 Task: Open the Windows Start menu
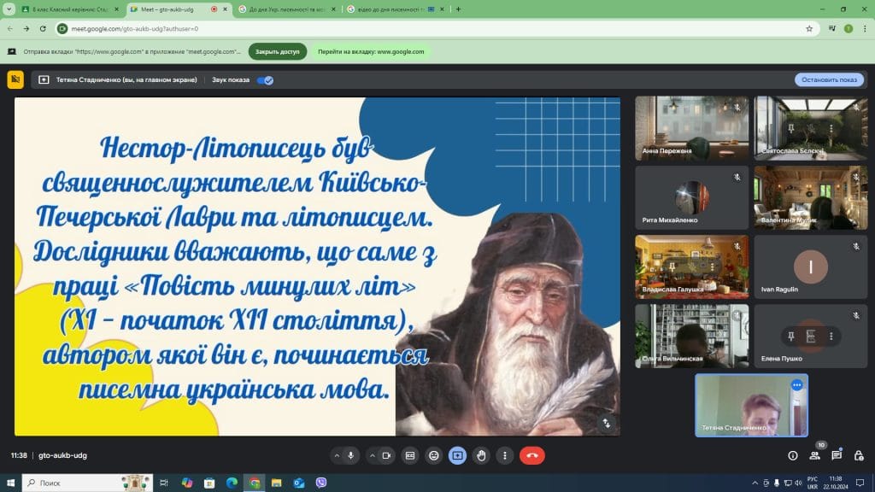click(x=10, y=483)
